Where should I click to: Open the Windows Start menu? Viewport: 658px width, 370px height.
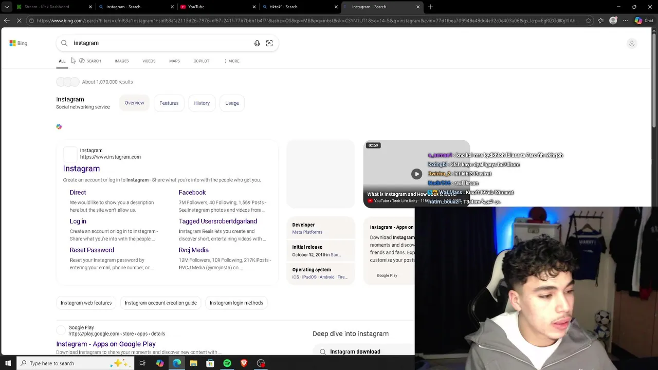(8, 363)
